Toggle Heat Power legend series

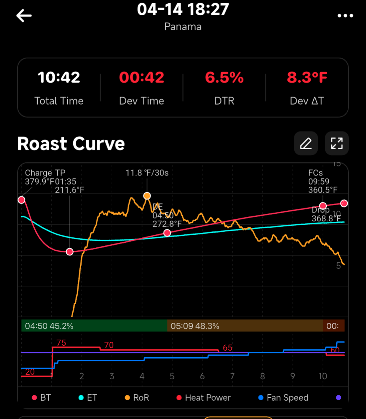203,398
